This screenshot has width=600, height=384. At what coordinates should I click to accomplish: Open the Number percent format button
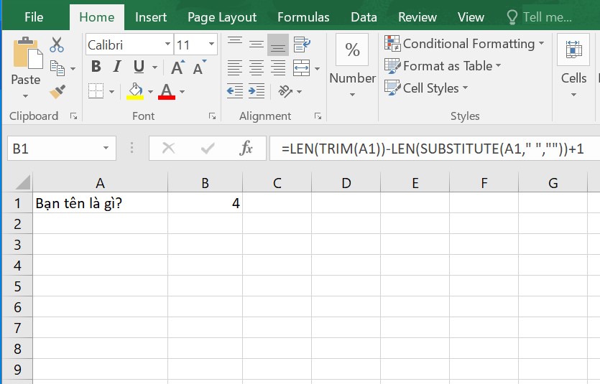(352, 50)
